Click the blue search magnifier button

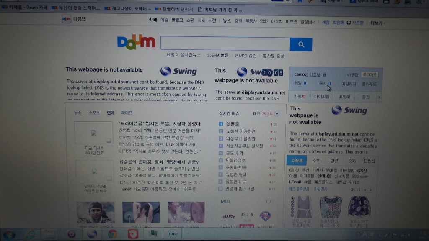tap(301, 44)
